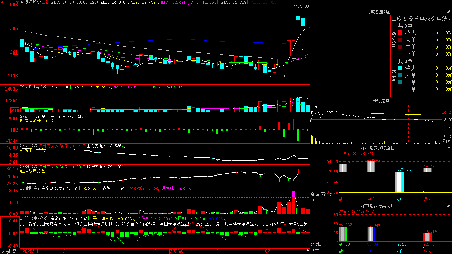This screenshot has height=254, width=452.
Task: Click the 12 month marker on timeline
Action: 63,251
